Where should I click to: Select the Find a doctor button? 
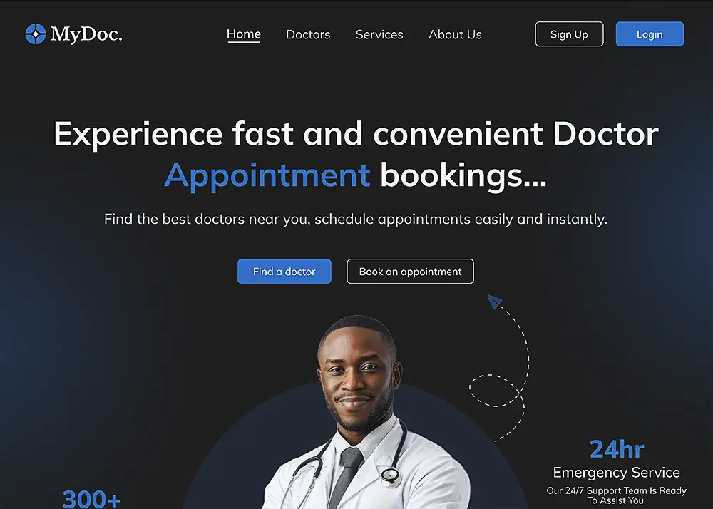coord(284,272)
